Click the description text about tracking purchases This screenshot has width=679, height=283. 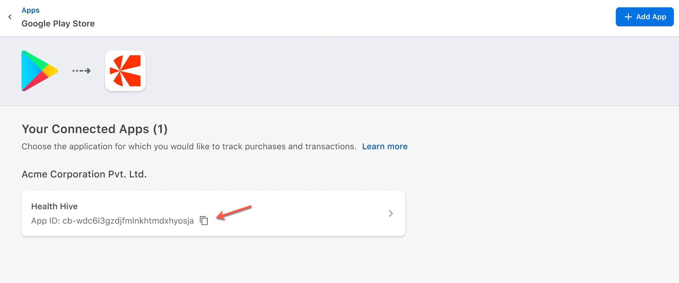(189, 146)
